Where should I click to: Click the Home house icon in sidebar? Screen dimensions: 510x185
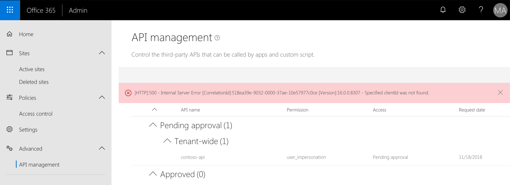pyautogui.click(x=9, y=34)
